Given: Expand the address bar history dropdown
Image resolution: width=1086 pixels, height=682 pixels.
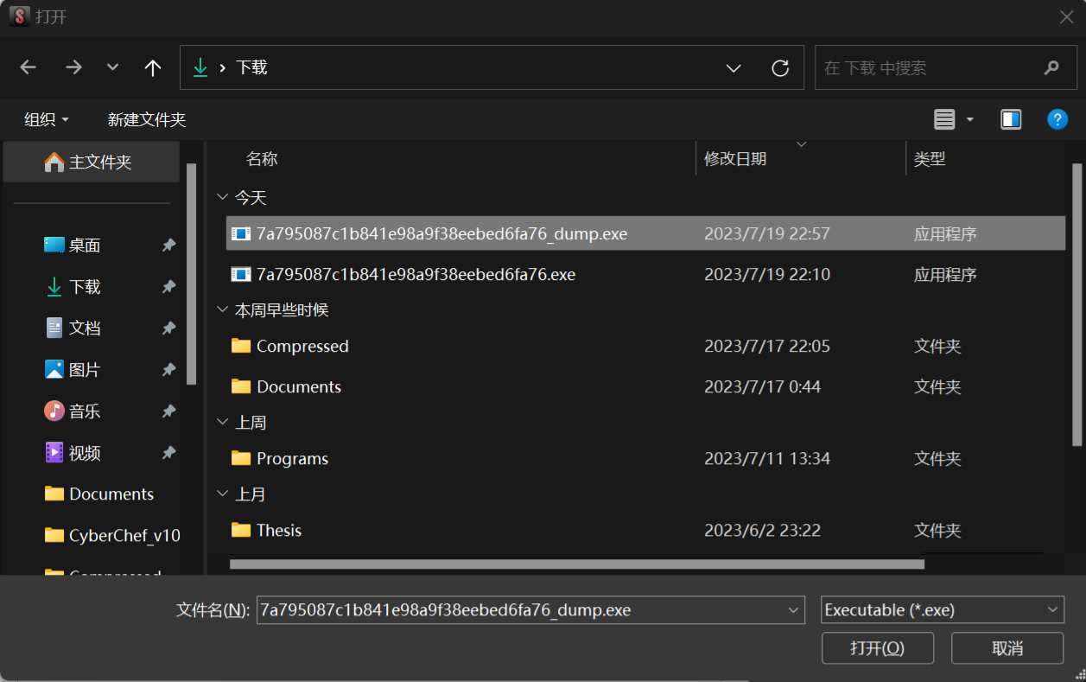Looking at the screenshot, I should (734, 67).
